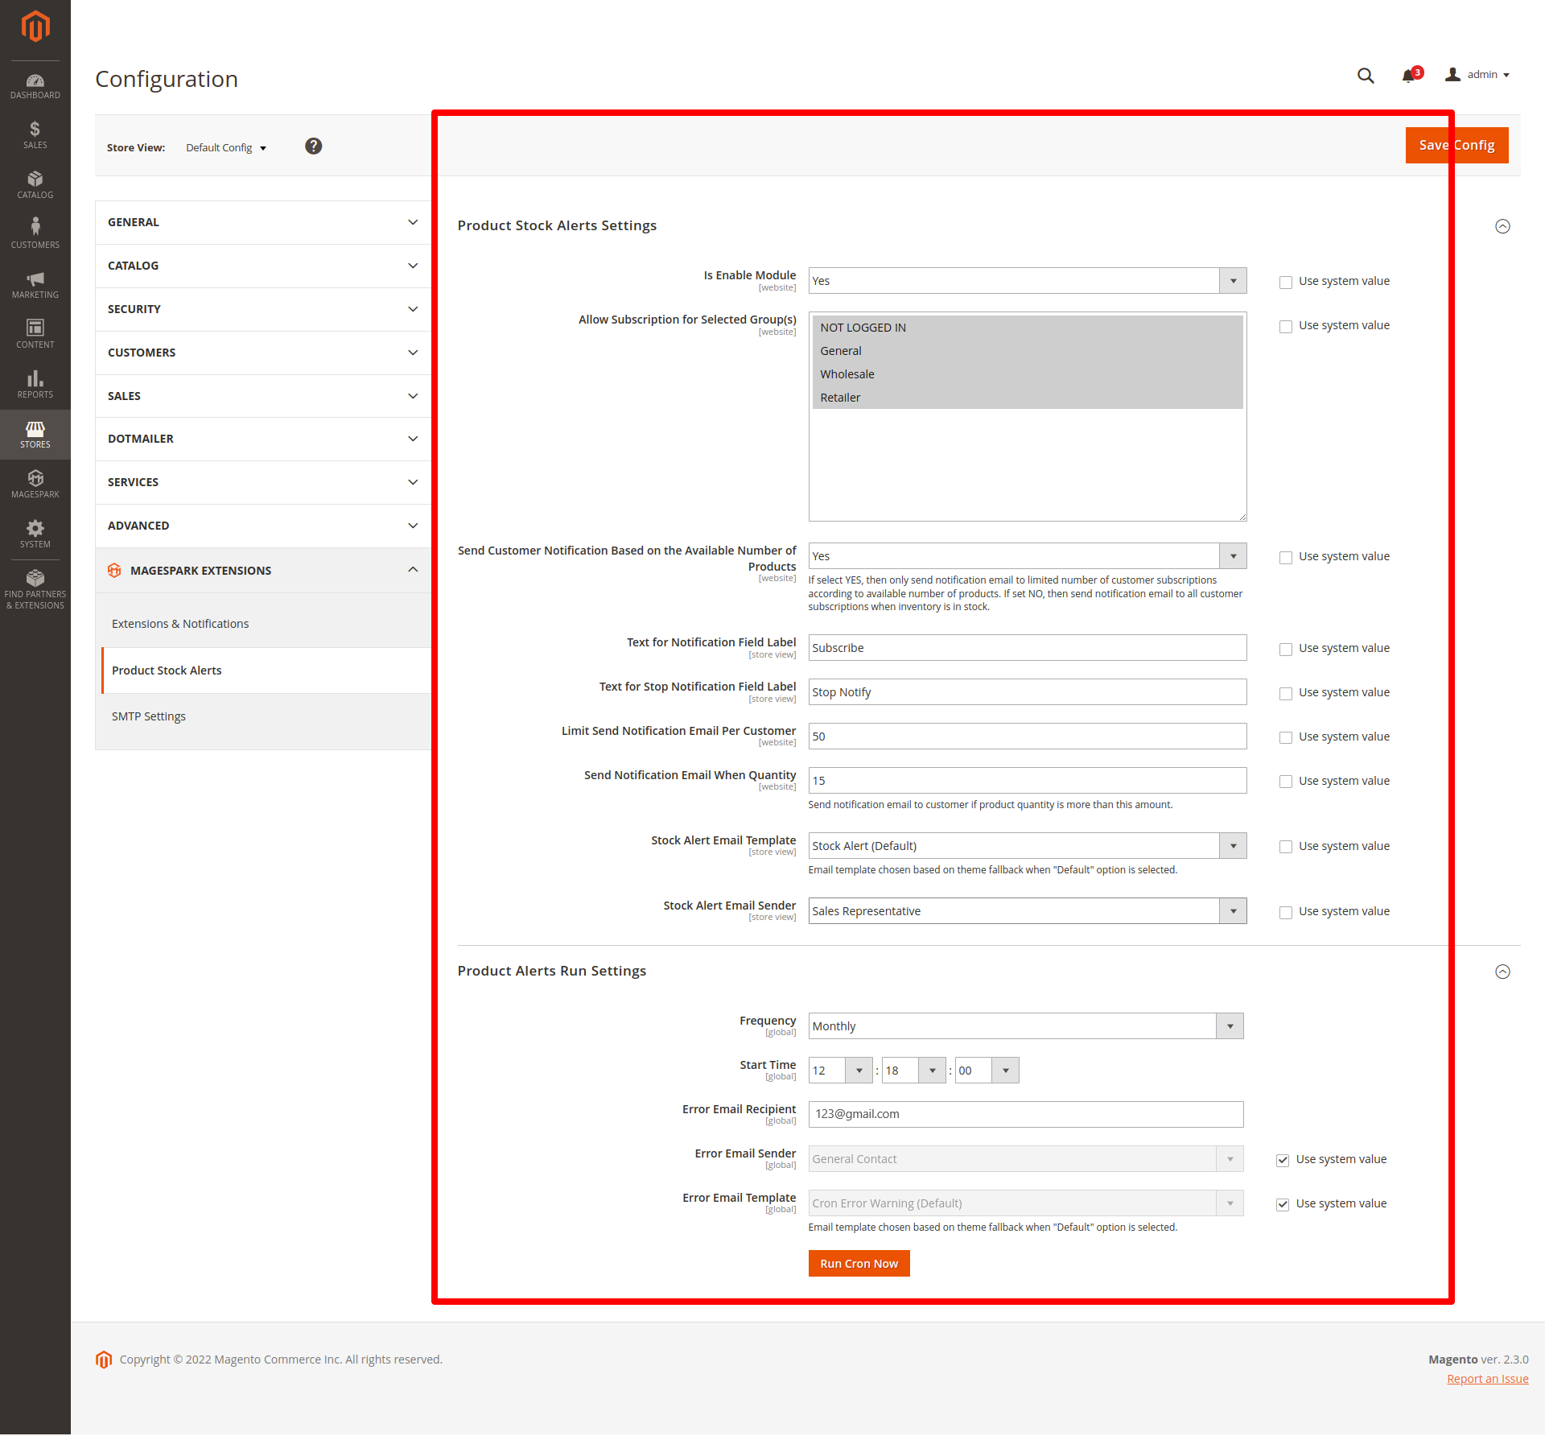Viewport: 1545px width, 1436px height.
Task: Click the store view help question icon
Action: pyautogui.click(x=314, y=146)
